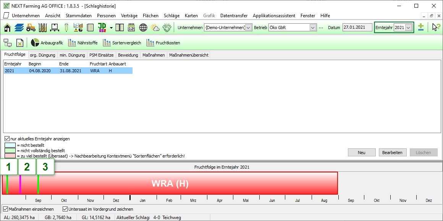
Task: Toggle 'Untersaat im Vordergrund zeichnen' checkbox
Action: [x=65, y=209]
